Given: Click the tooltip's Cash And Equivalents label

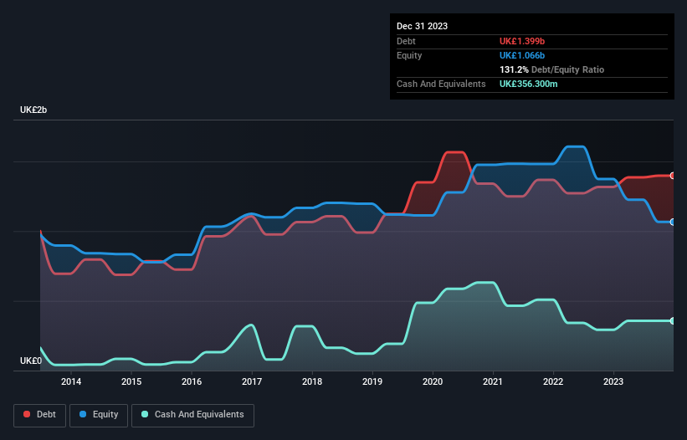Looking at the screenshot, I should pyautogui.click(x=441, y=84).
